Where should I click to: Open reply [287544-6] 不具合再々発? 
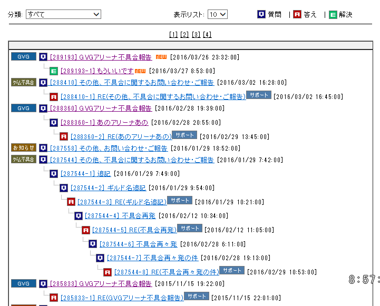click(x=139, y=244)
